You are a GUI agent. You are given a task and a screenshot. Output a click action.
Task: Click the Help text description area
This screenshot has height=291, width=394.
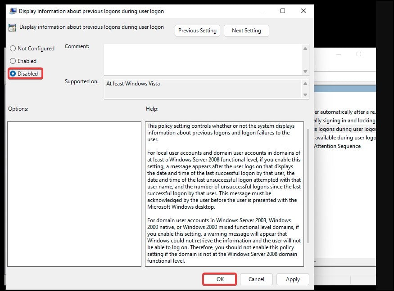pyautogui.click(x=224, y=193)
